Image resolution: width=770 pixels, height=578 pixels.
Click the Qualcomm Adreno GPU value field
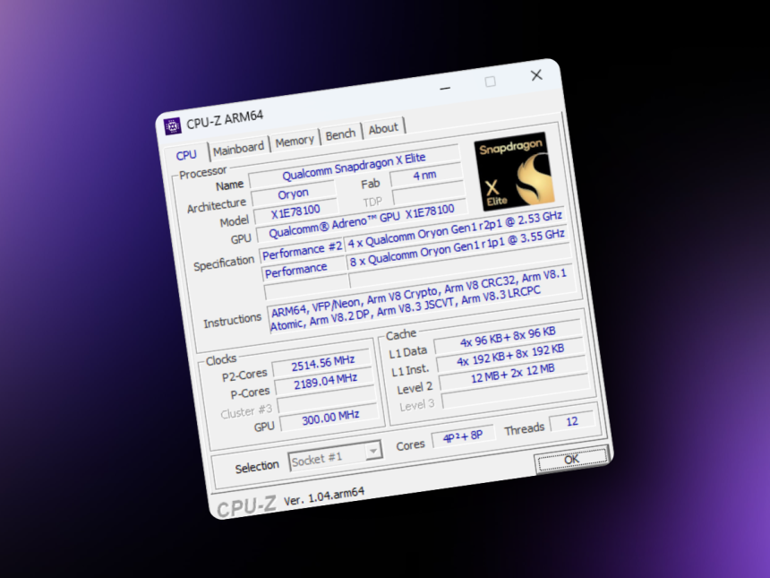(x=362, y=220)
